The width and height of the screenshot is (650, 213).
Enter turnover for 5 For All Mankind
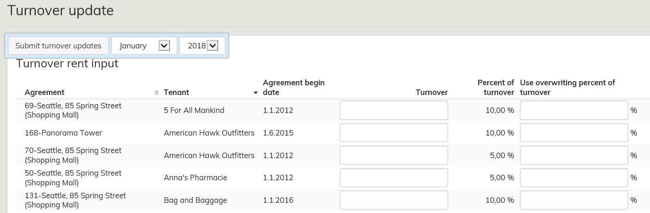tap(394, 110)
